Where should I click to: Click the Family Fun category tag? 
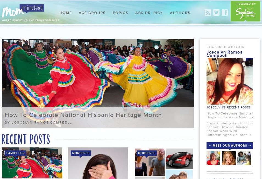16,153
